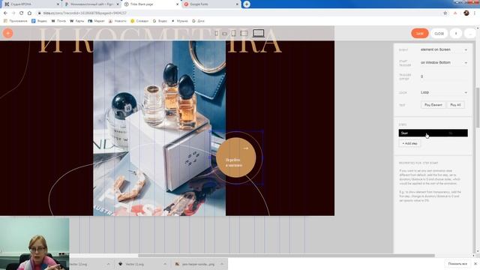480x270 pixels.
Task: Go back in browser history
Action: tap(5, 13)
